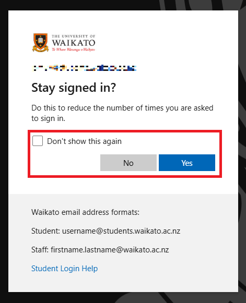Click "THE UNIVERSITY OF" logo text
The height and width of the screenshot is (303, 246).
coord(73,36)
